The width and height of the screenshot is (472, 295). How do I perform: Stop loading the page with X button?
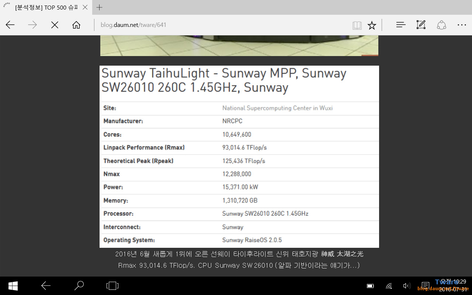click(x=55, y=25)
